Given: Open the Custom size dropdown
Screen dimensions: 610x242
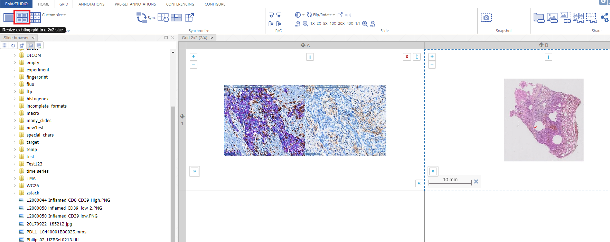Looking at the screenshot, I should coord(54,15).
